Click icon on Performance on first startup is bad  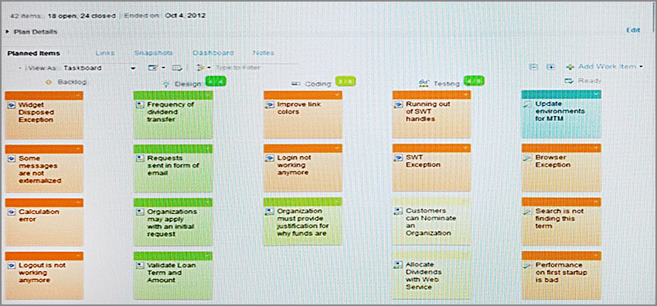(x=528, y=265)
